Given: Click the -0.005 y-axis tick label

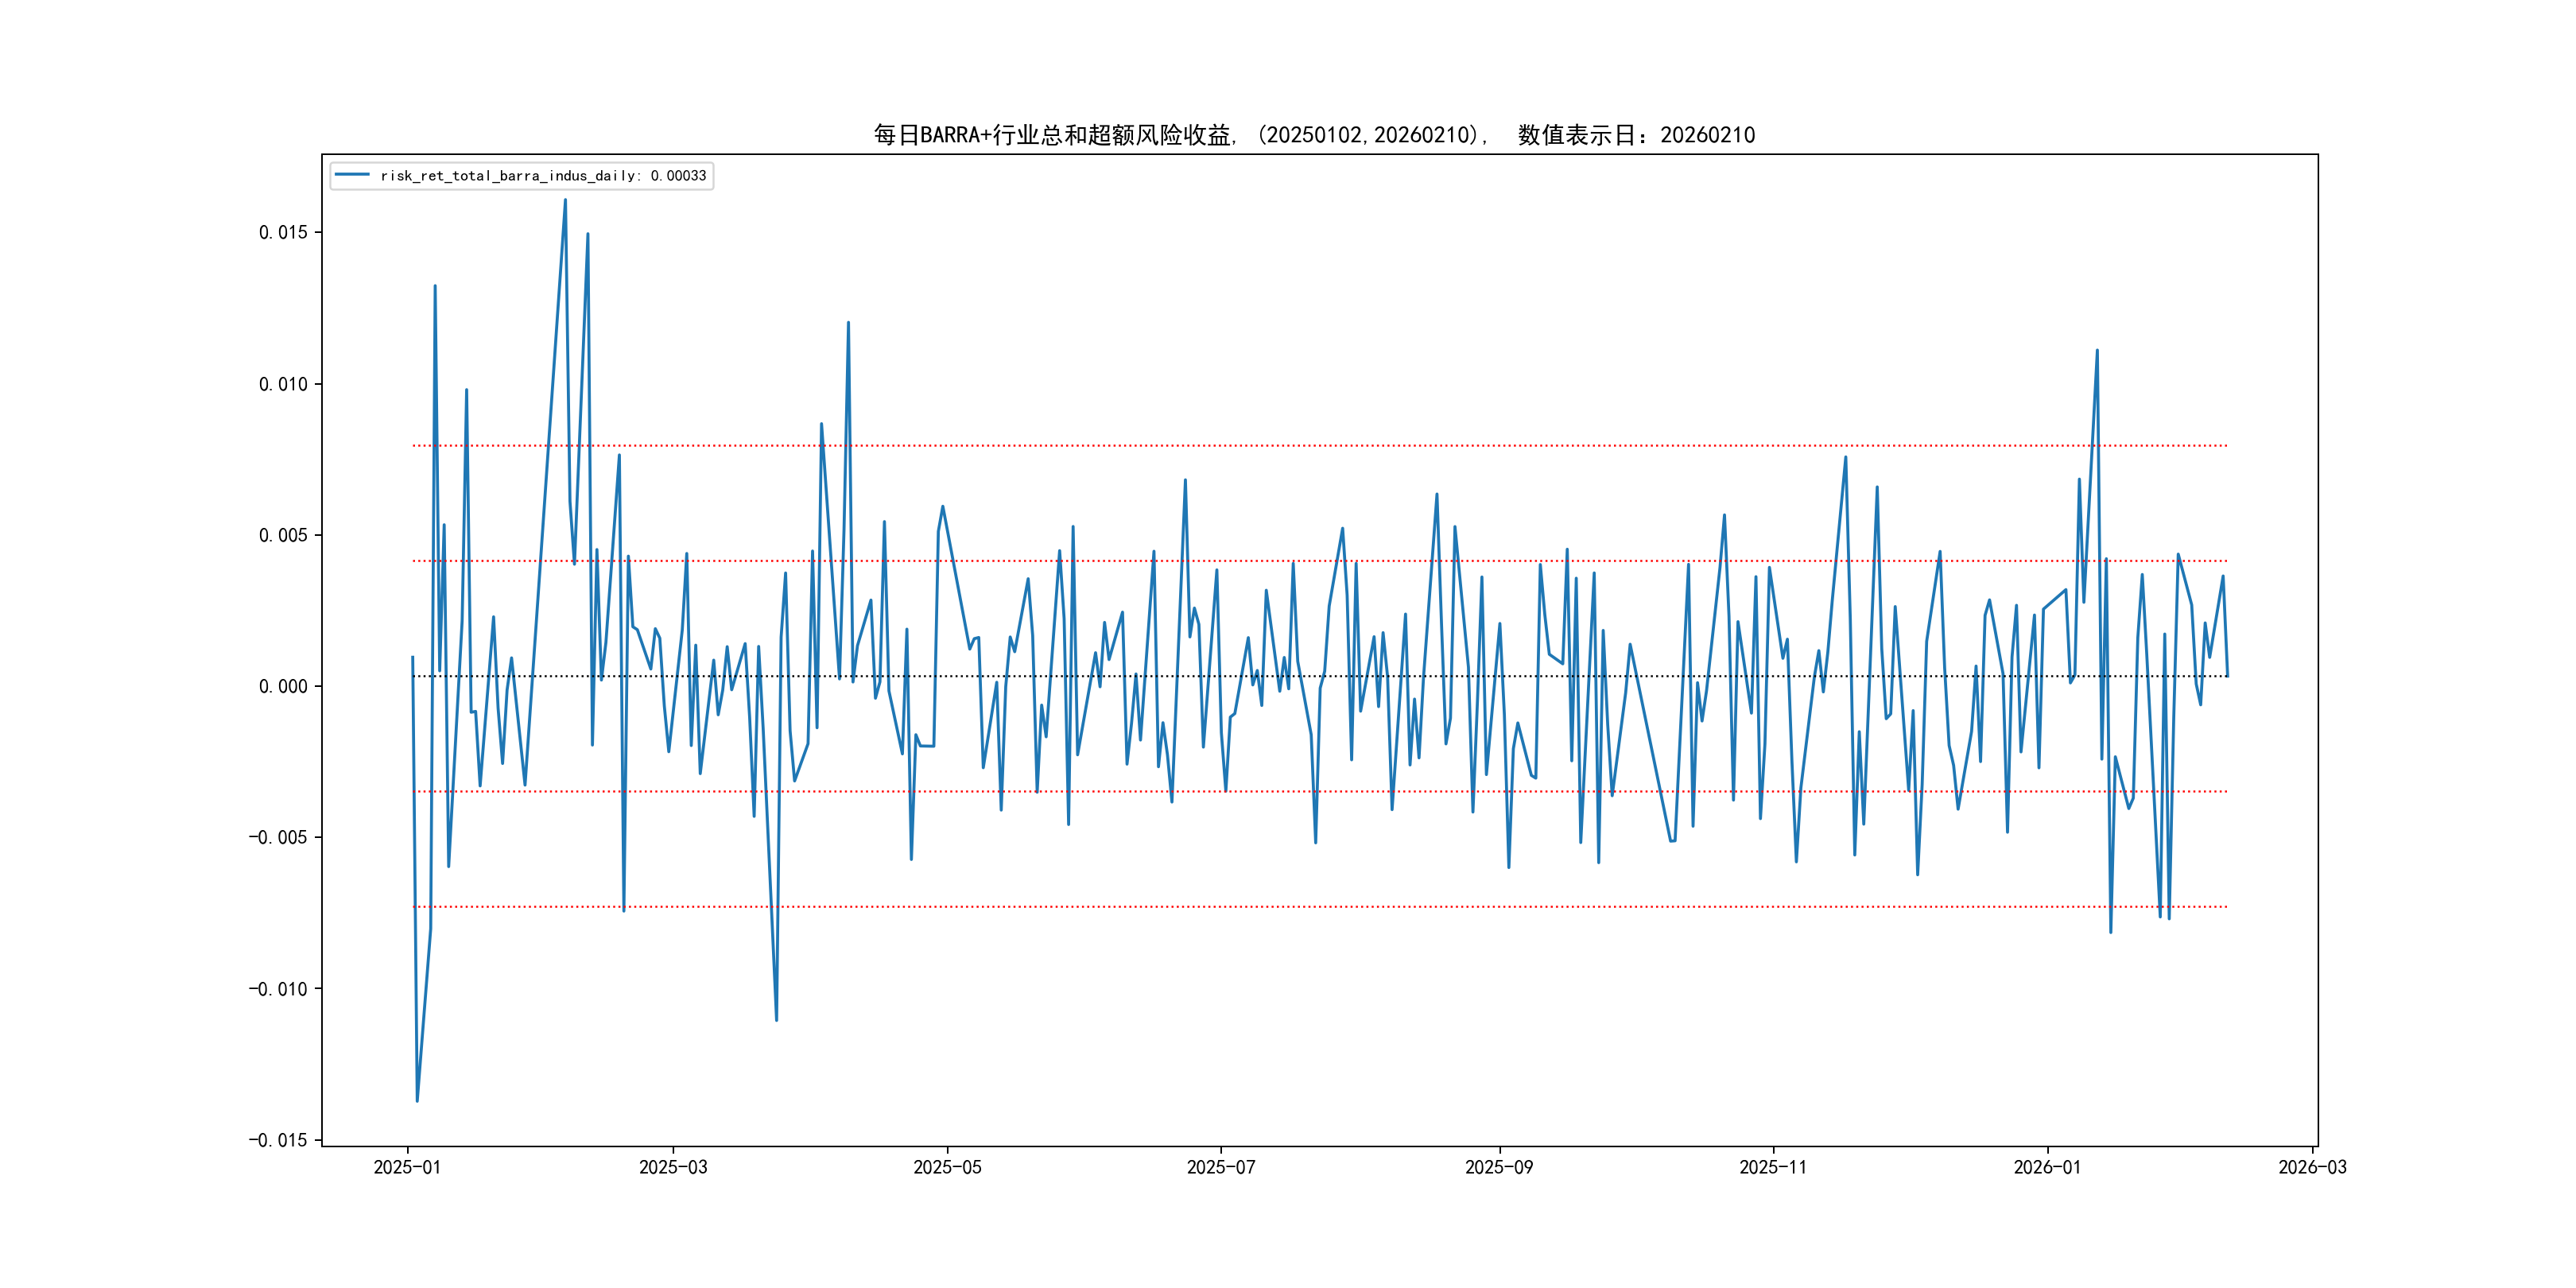Looking at the screenshot, I should 278,837.
